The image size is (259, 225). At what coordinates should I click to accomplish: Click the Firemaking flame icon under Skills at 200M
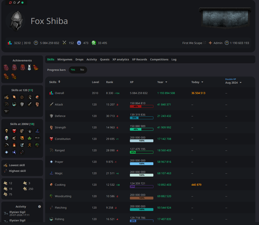(14, 145)
